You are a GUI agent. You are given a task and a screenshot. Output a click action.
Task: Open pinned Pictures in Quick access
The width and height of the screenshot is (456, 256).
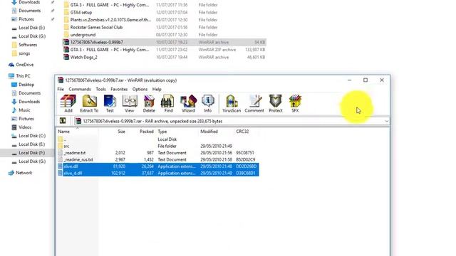[26, 19]
